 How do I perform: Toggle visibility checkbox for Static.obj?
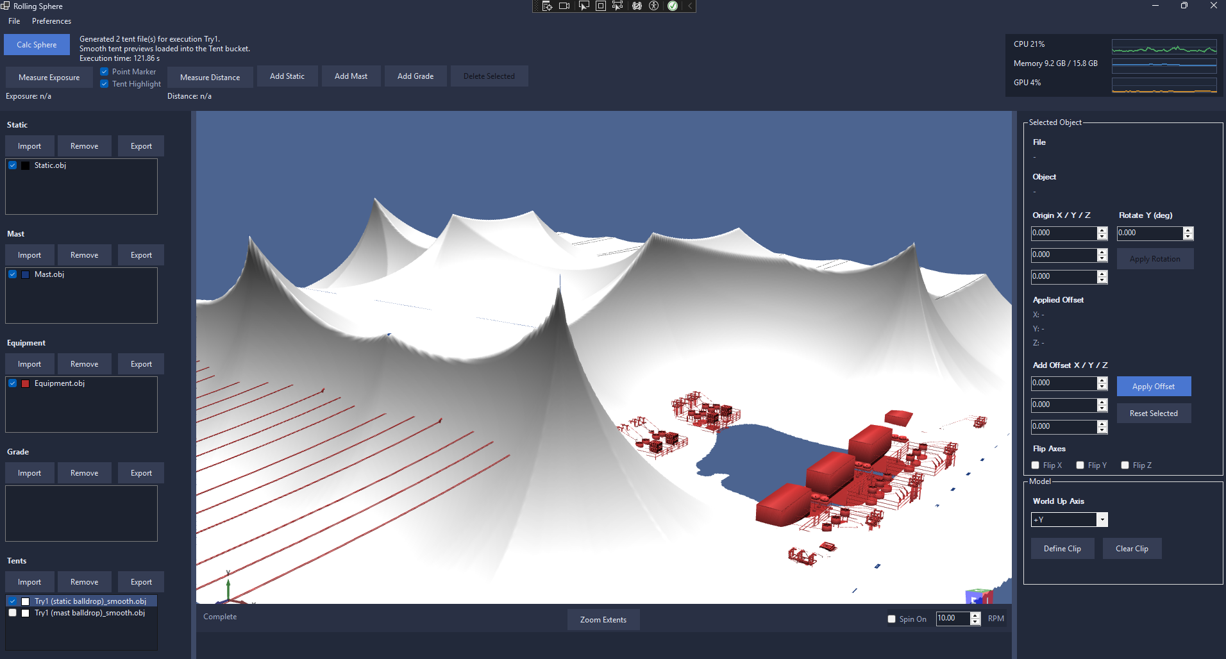click(13, 165)
